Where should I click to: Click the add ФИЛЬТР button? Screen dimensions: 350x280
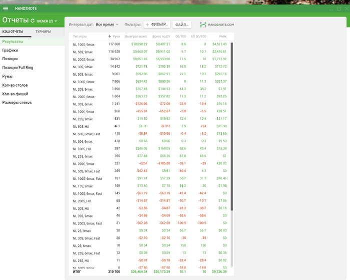tap(157, 25)
